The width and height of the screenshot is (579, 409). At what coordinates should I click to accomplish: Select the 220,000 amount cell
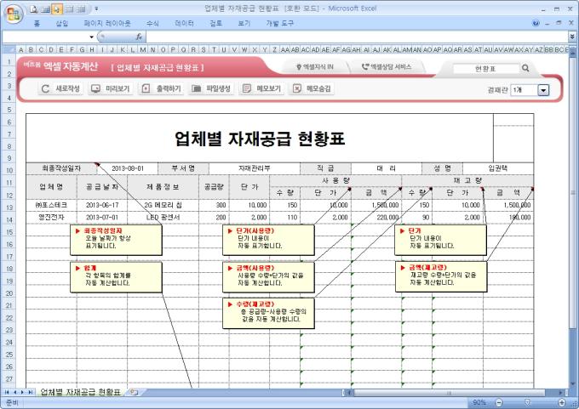[x=375, y=217]
